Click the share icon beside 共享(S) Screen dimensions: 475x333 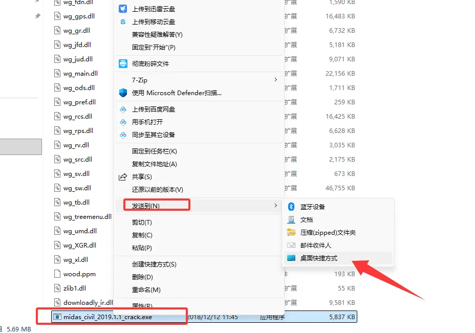click(x=123, y=177)
